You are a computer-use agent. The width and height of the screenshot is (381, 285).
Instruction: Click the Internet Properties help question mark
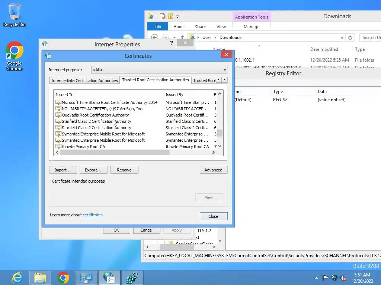(x=172, y=43)
